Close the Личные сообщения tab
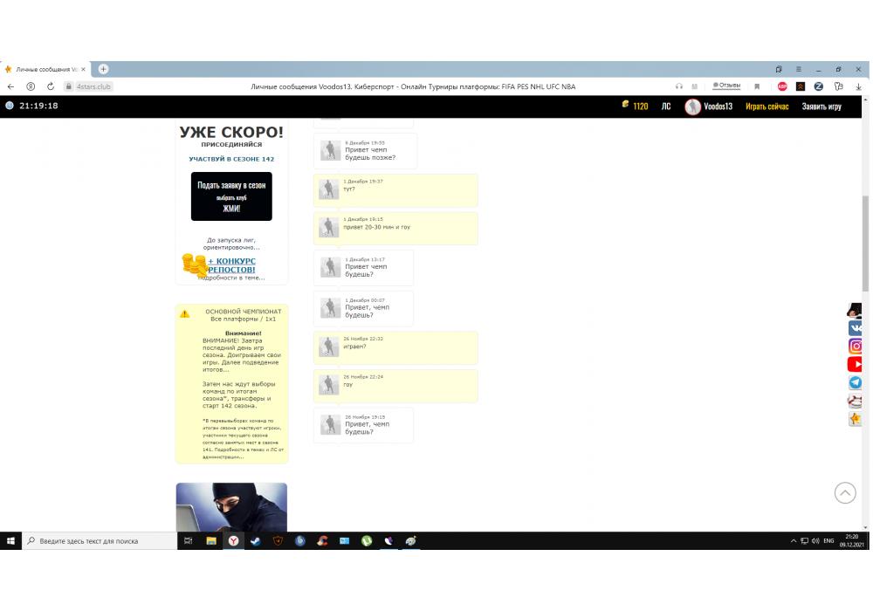 click(83, 69)
